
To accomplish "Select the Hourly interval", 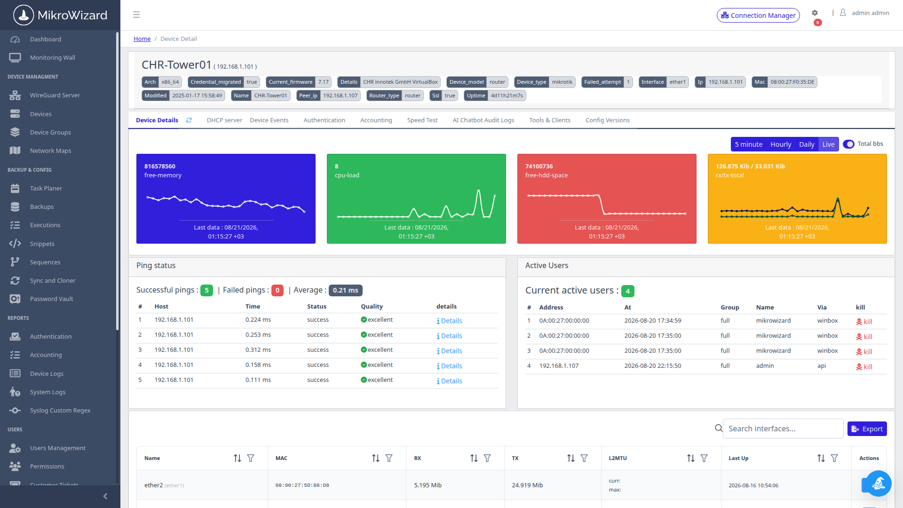I will coord(781,144).
